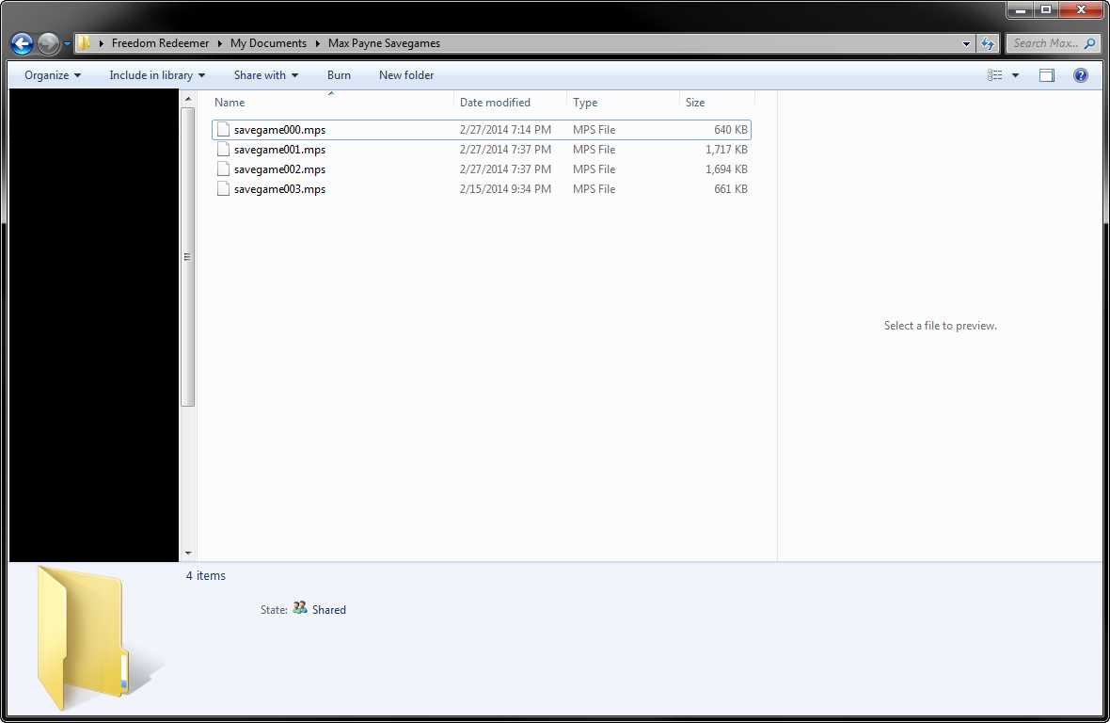Image resolution: width=1110 pixels, height=723 pixels.
Task: Click the search magnifier icon
Action: click(1089, 43)
